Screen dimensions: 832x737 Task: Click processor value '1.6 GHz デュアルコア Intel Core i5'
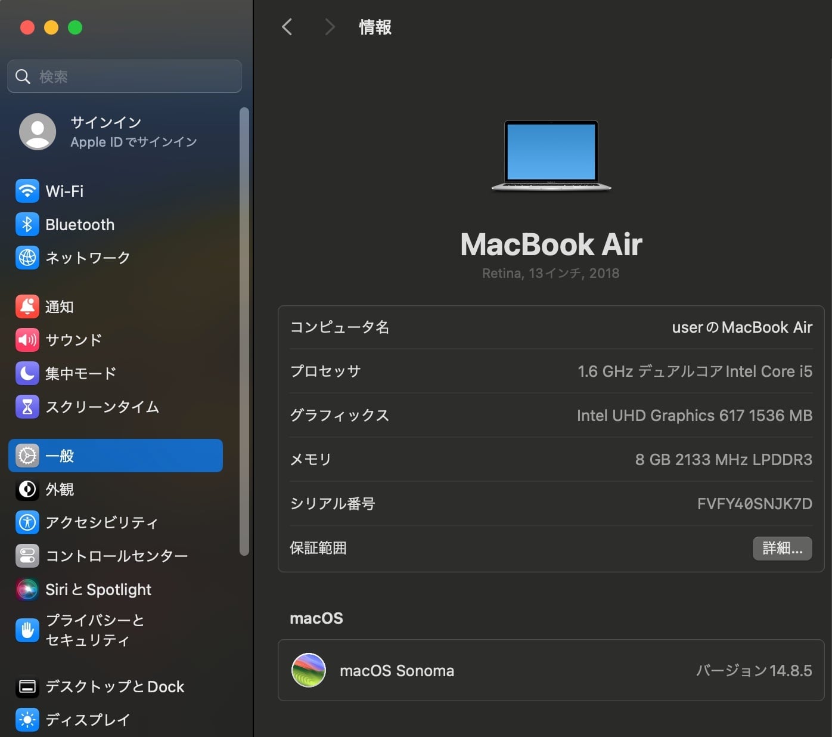pyautogui.click(x=695, y=371)
